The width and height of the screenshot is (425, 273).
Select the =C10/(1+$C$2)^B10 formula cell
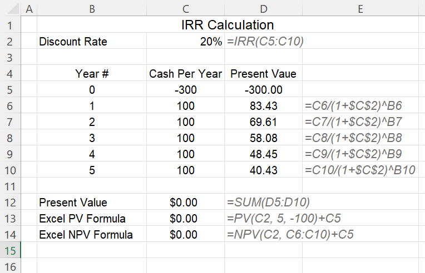[360, 170]
